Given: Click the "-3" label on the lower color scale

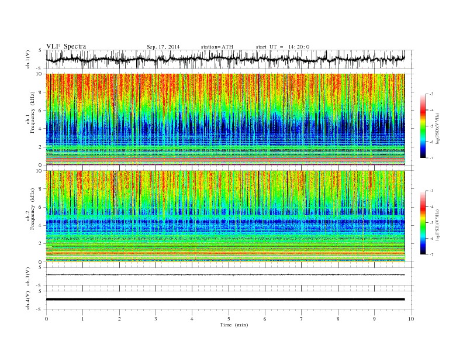Looking at the screenshot, I should pyautogui.click(x=431, y=191).
